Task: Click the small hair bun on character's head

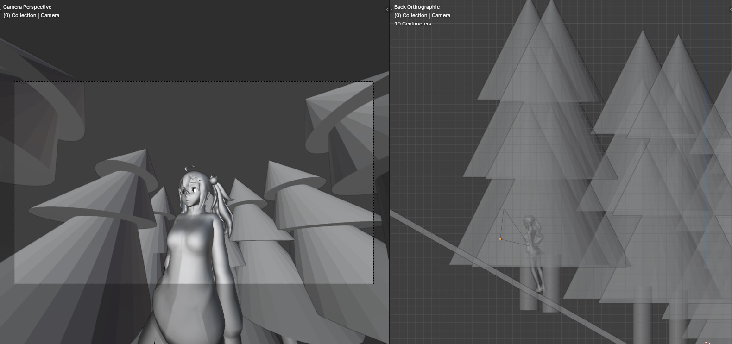Action: point(214,178)
